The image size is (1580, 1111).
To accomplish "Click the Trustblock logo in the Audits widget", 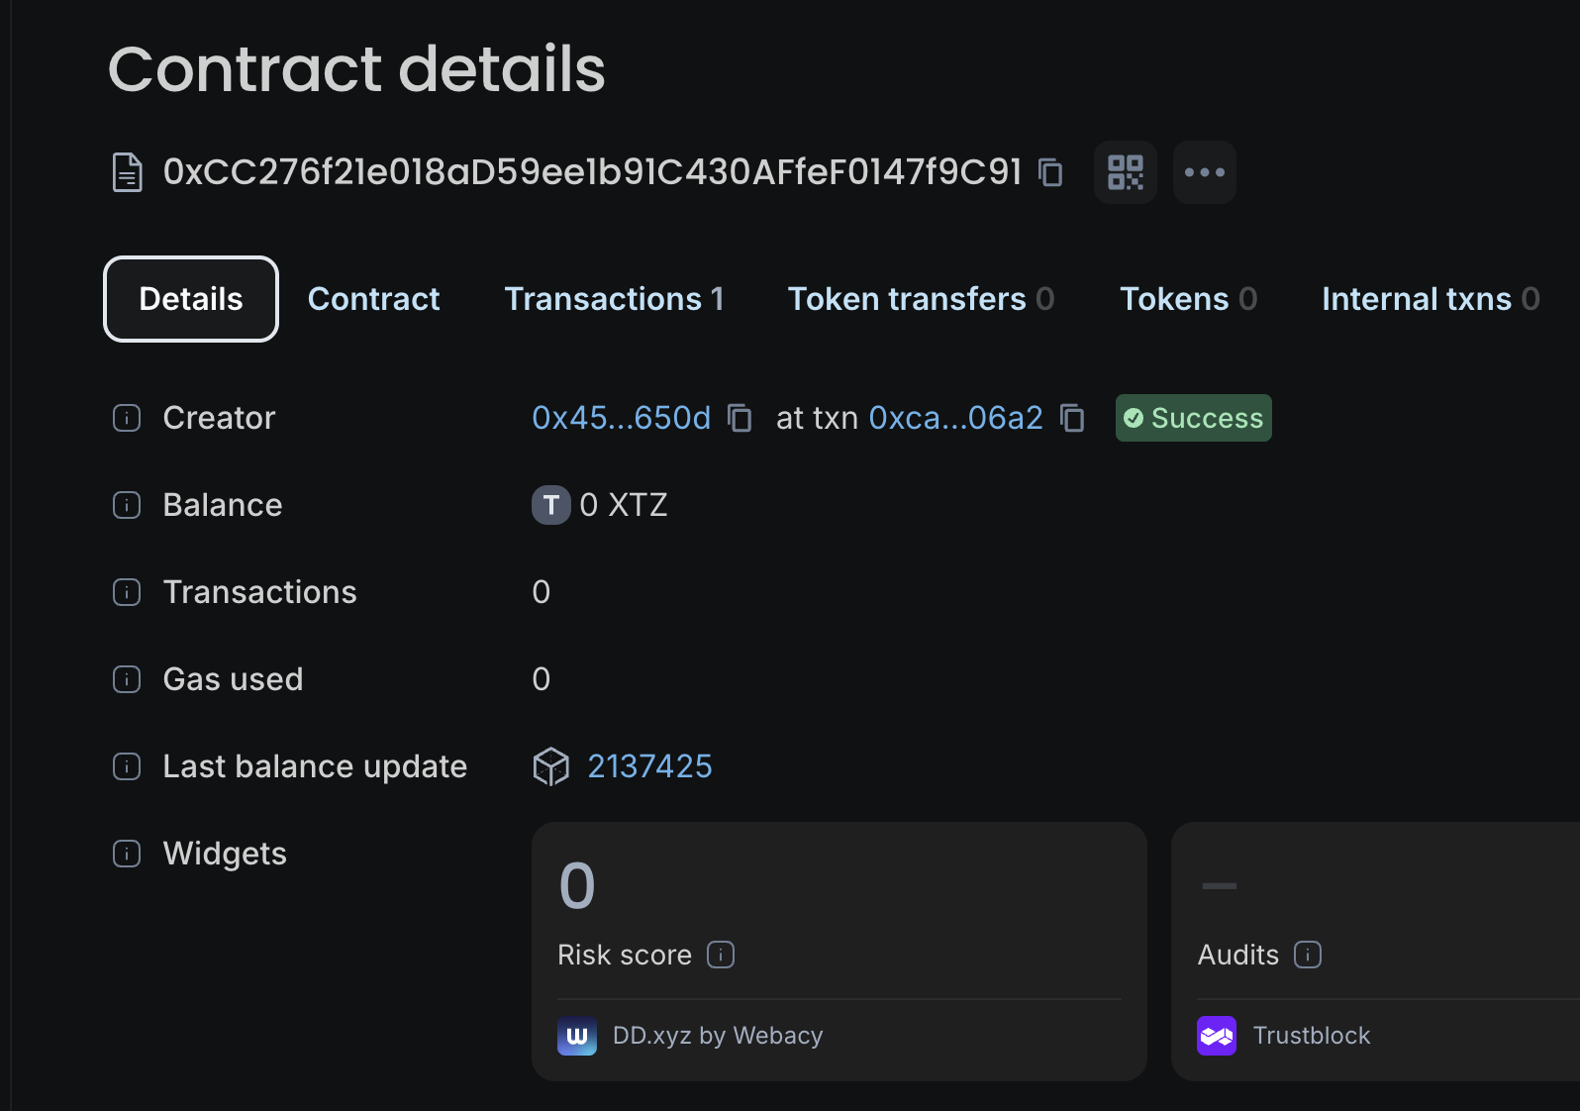I will coord(1217,1036).
